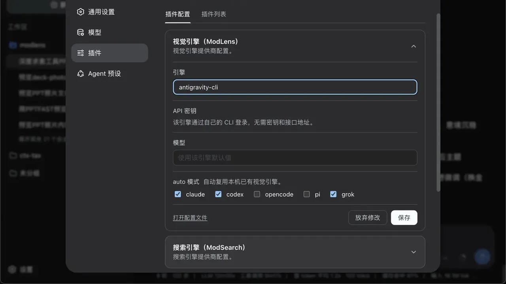Image resolution: width=506 pixels, height=284 pixels.
Task: Click the 保存 button
Action: [404, 217]
